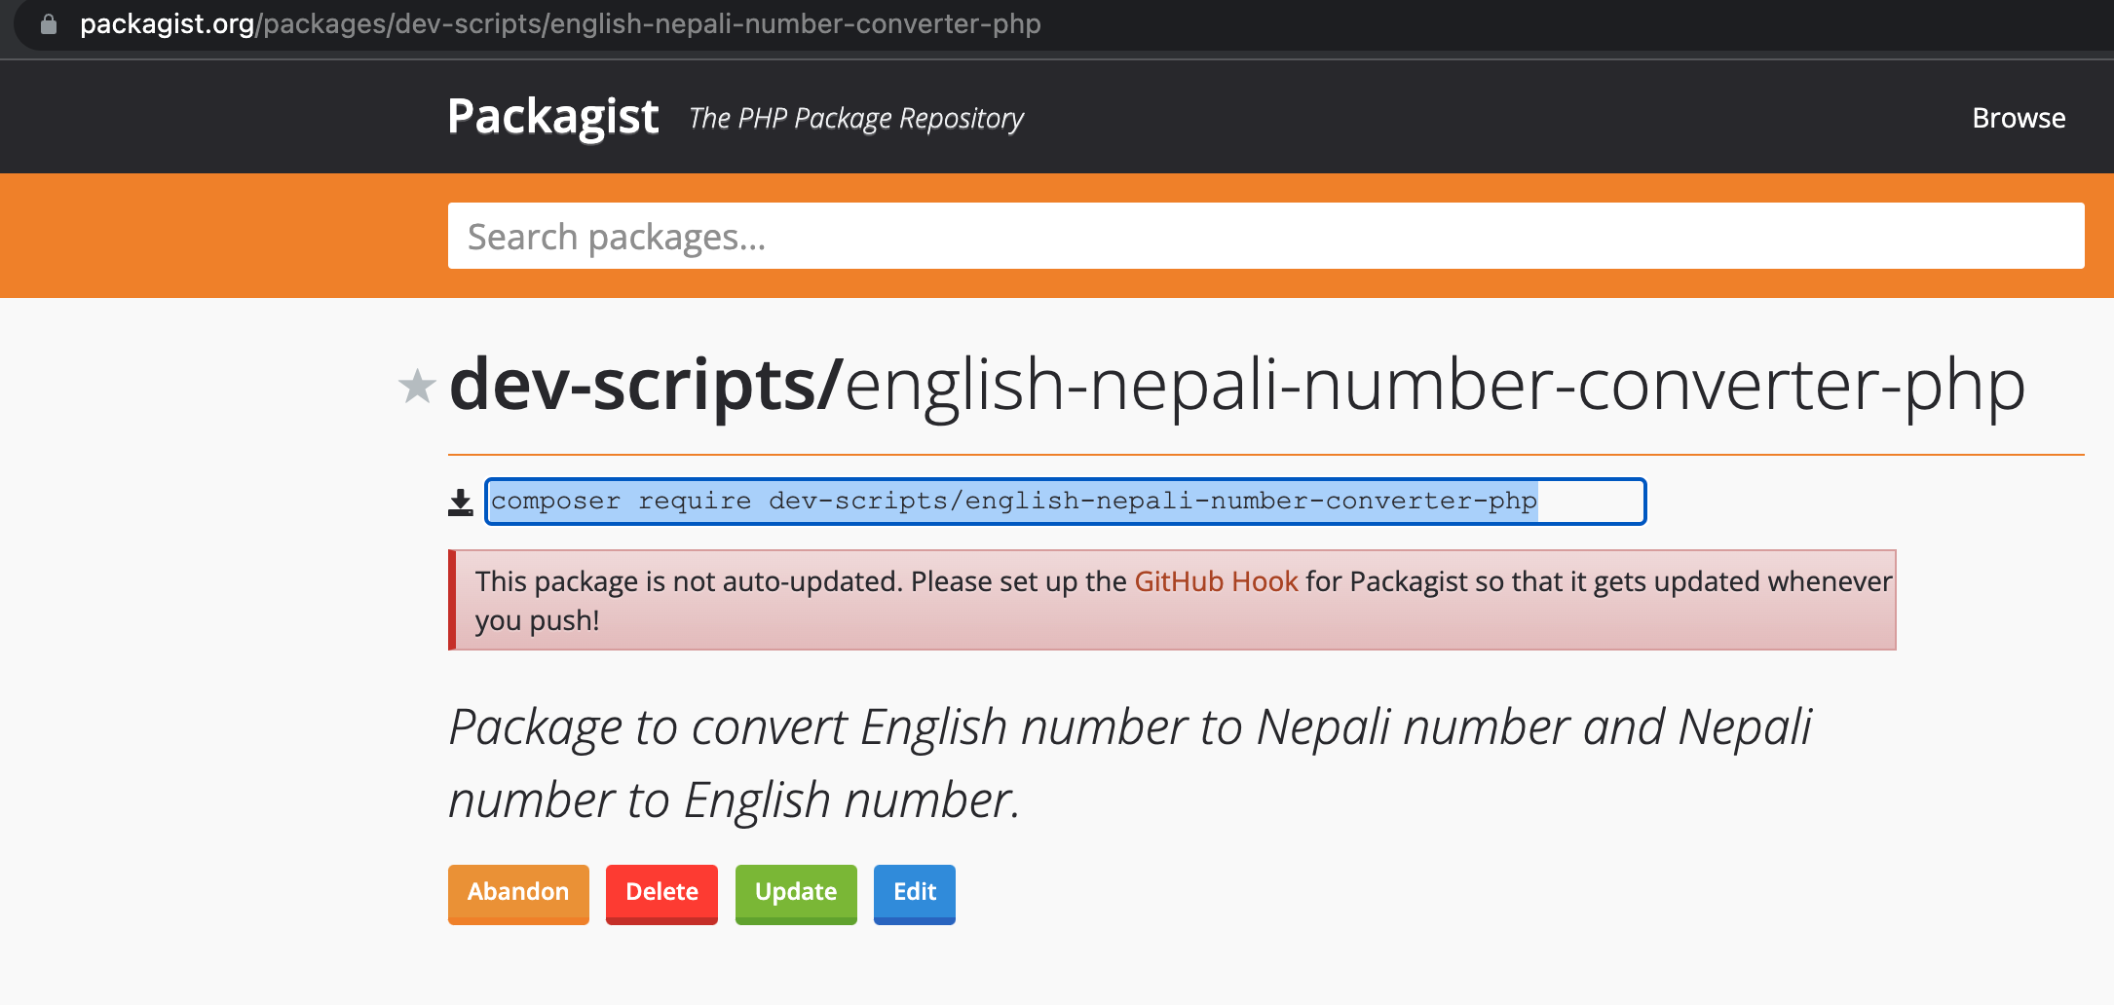This screenshot has height=1005, width=2114.
Task: Open the GitHub Hook link
Action: (x=1216, y=581)
